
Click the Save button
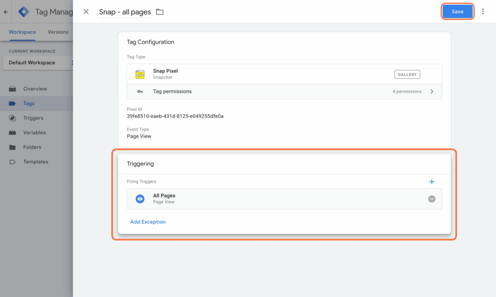pyautogui.click(x=457, y=12)
